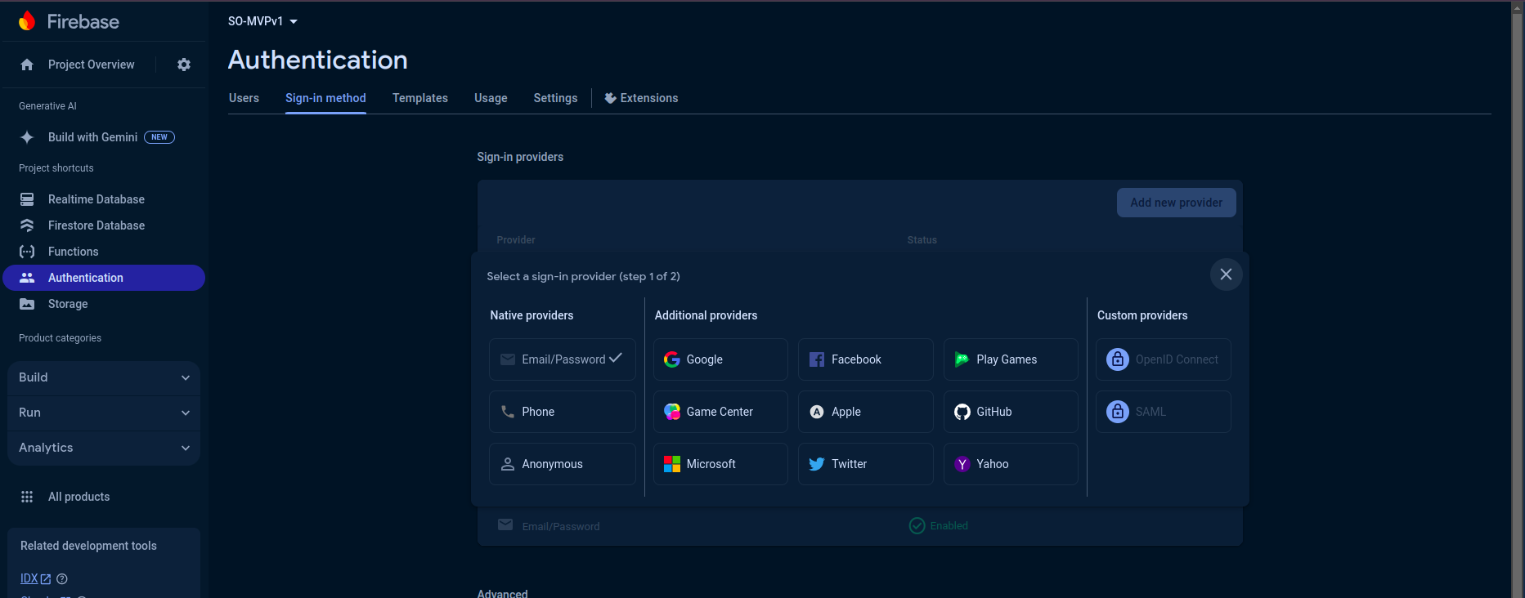Click the SAML lock icon
1525x598 pixels.
(1118, 412)
